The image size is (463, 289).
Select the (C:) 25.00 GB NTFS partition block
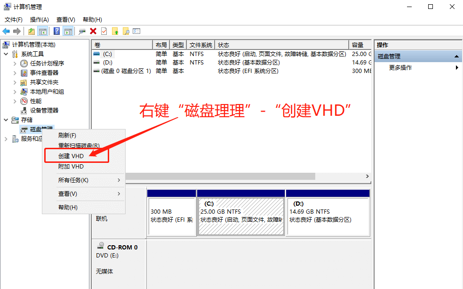[240, 217]
